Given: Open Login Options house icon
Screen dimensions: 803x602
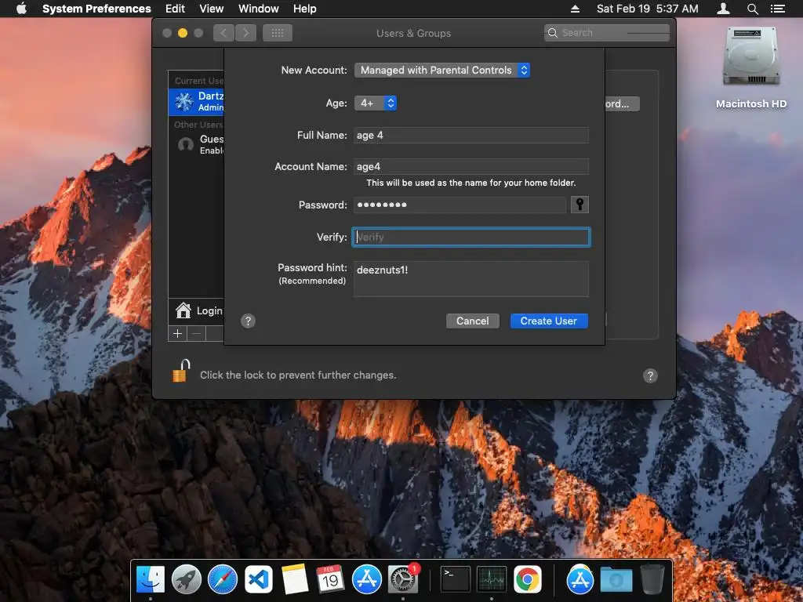Looking at the screenshot, I should pos(183,310).
